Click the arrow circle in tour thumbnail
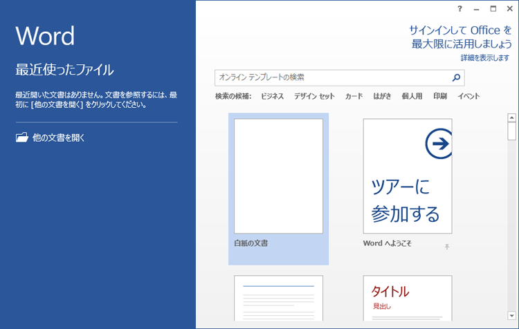The width and height of the screenshot is (519, 329). [x=439, y=144]
